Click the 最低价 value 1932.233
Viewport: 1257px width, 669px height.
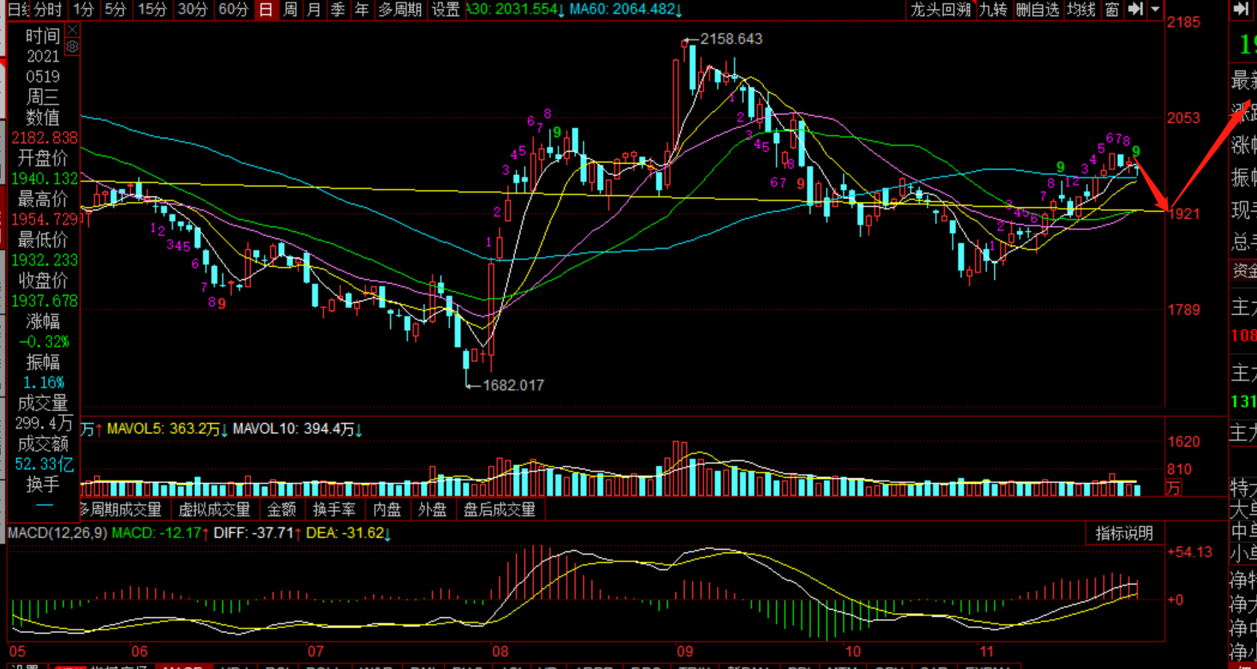click(44, 261)
